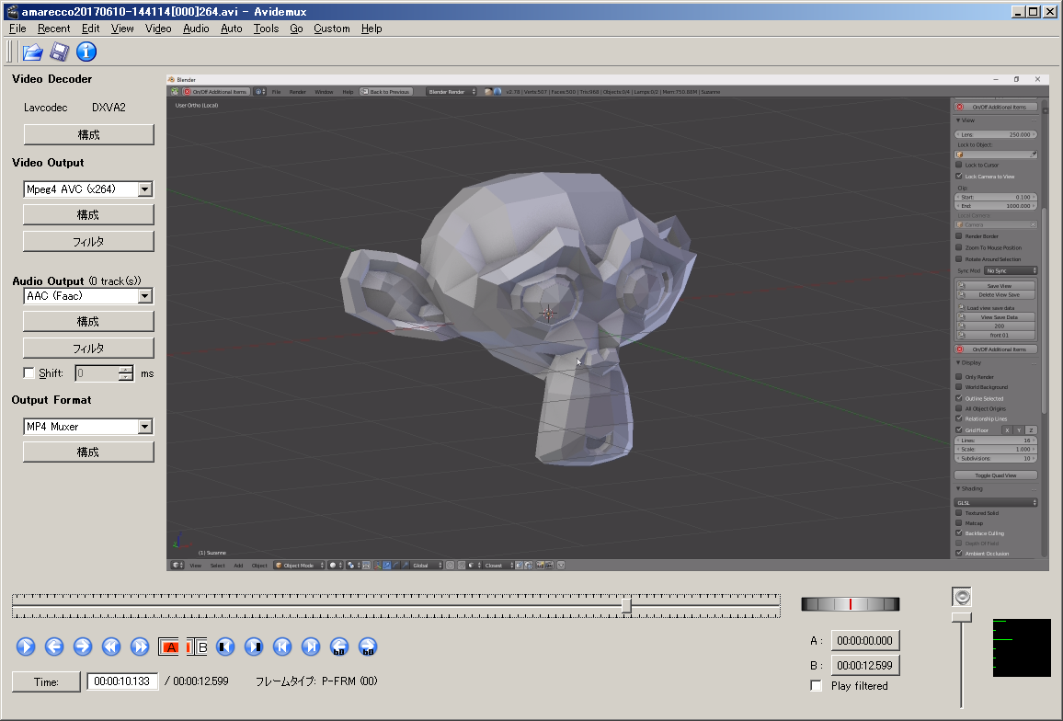Click the DXVA2 decoder label
1063x721 pixels.
tap(109, 108)
